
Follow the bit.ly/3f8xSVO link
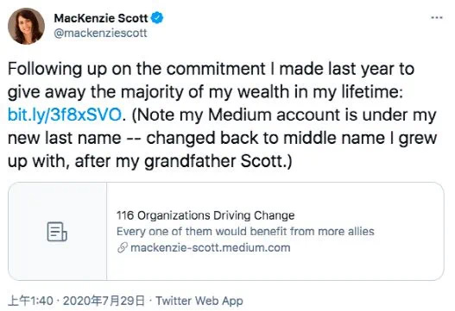(65, 115)
